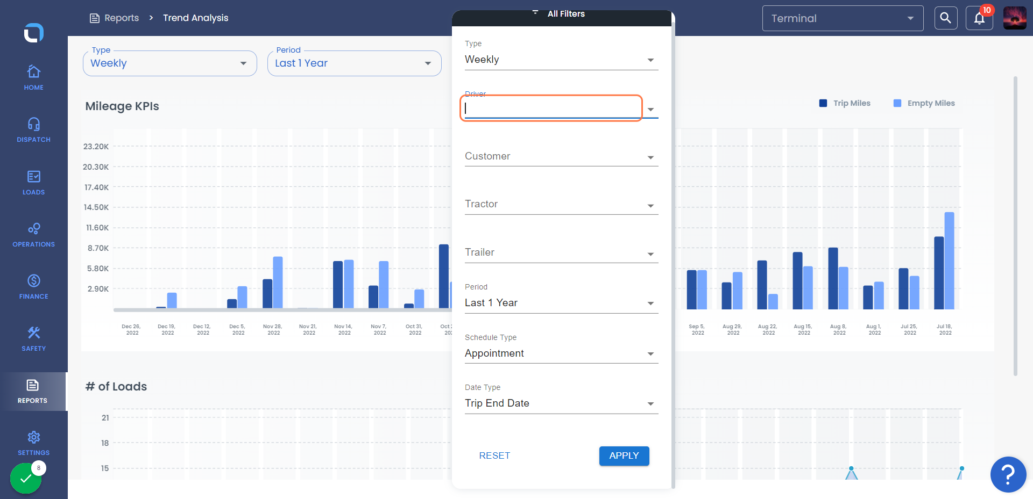Click the Driver dropdown arrow
Viewport: 1033px width, 499px height.
pos(650,109)
